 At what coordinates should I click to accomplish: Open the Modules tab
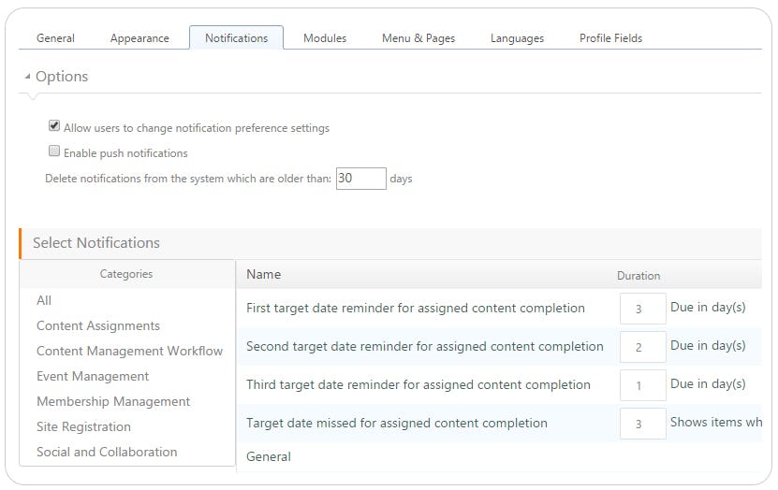(x=325, y=38)
